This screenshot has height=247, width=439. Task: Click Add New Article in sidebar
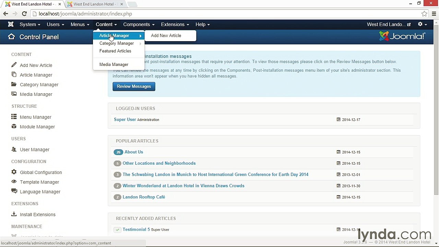click(36, 65)
